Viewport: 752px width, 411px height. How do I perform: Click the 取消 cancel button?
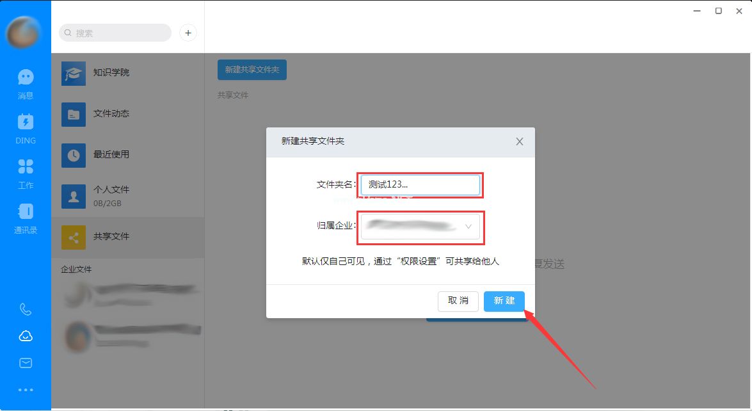(x=458, y=302)
